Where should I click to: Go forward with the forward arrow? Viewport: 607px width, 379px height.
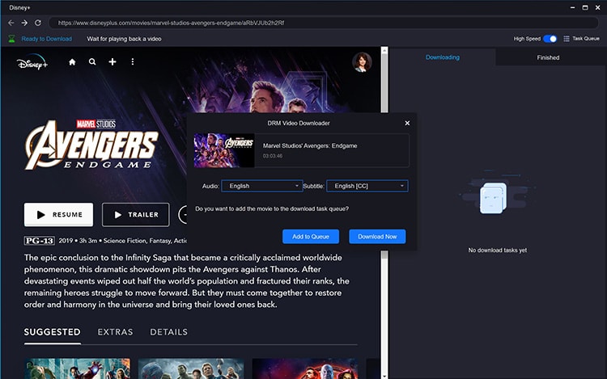pyautogui.click(x=24, y=23)
